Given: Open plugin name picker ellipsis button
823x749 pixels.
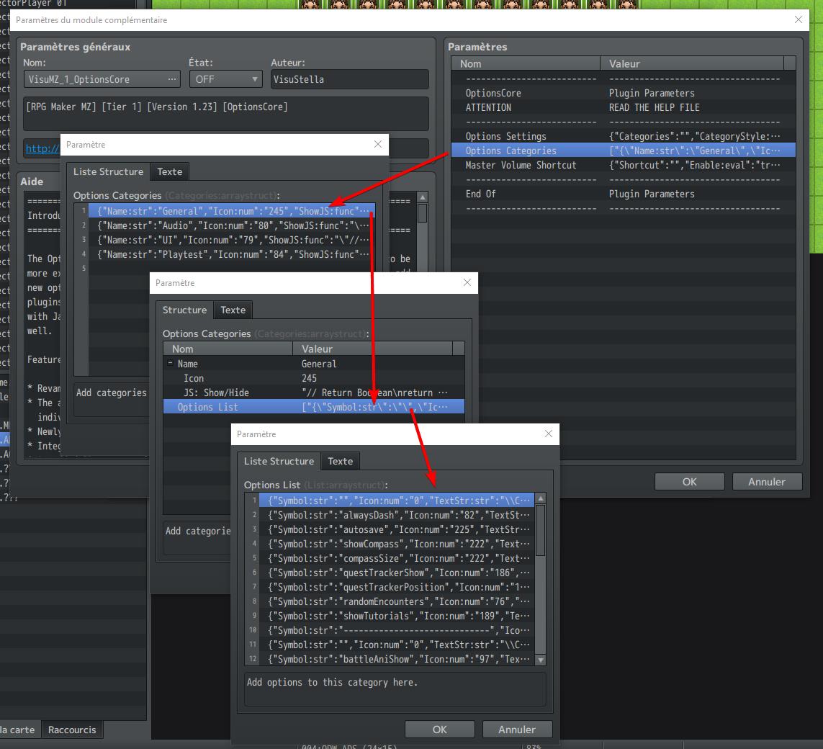Looking at the screenshot, I should [171, 79].
